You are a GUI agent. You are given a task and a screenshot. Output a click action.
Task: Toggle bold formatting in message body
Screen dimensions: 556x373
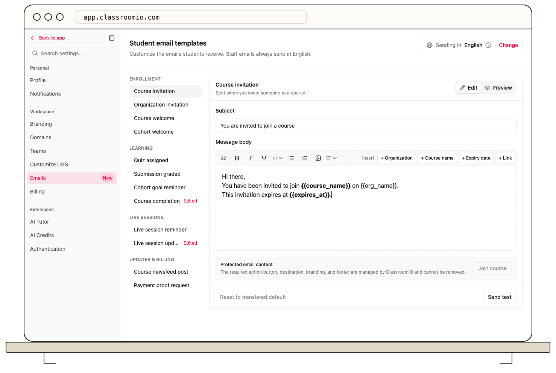[x=237, y=158]
